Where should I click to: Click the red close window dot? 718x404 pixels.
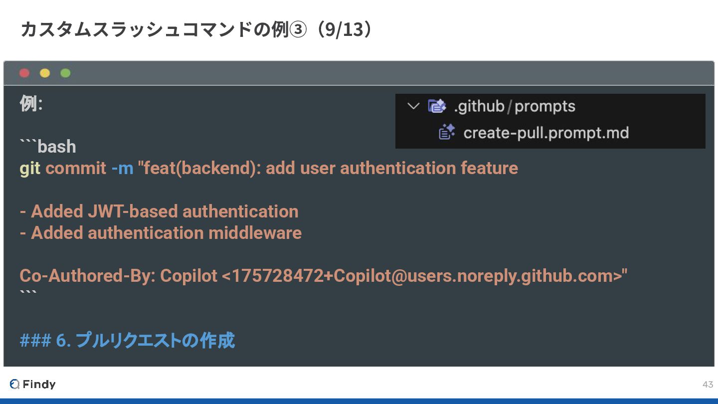(x=24, y=73)
